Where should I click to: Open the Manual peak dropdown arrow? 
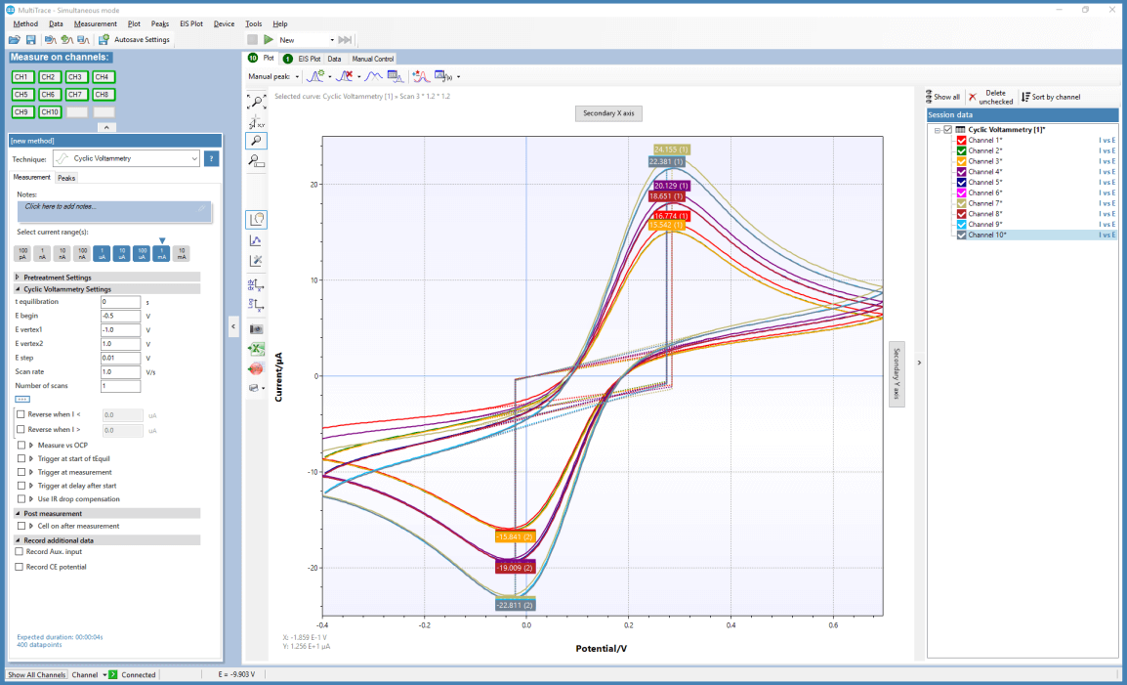click(298, 77)
